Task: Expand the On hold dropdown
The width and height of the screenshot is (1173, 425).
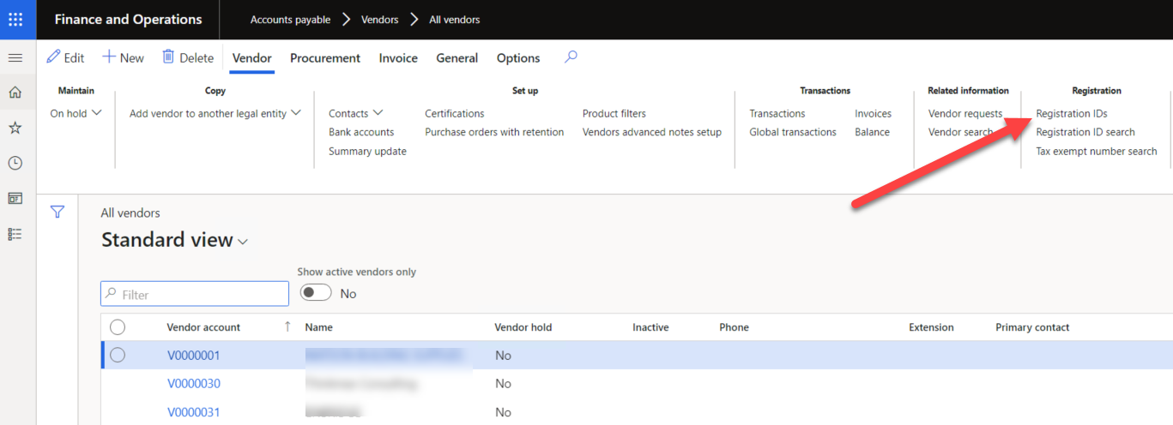Action: click(76, 113)
